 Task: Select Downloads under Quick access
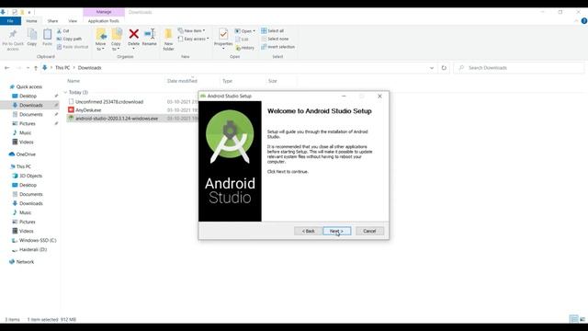(31, 105)
